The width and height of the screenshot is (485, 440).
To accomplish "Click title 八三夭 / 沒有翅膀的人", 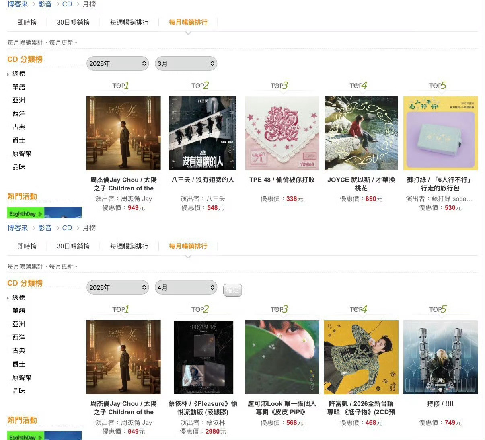I will pos(203,180).
